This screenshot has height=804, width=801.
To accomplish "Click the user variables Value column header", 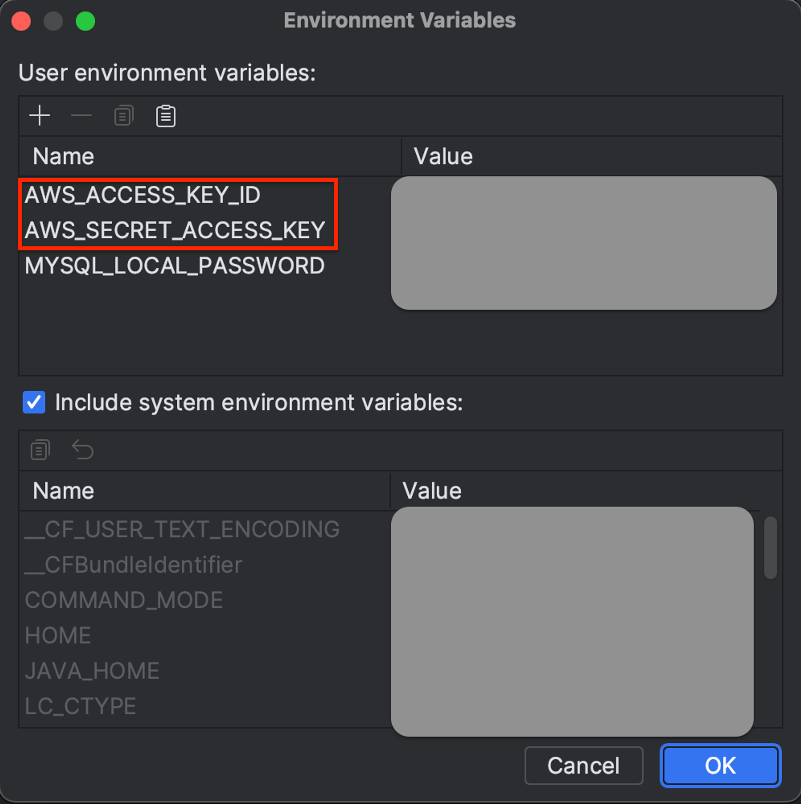I will [443, 157].
